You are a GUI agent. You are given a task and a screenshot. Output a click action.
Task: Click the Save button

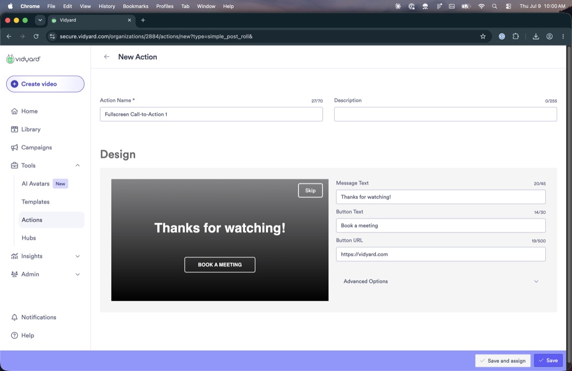(x=548, y=361)
